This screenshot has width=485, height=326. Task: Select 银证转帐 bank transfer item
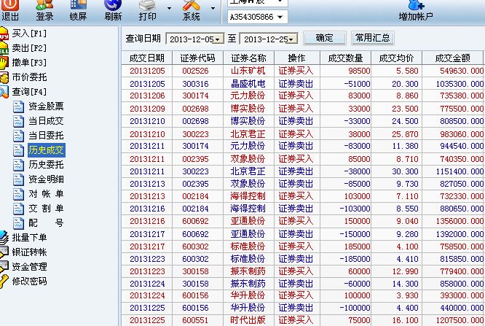(29, 252)
